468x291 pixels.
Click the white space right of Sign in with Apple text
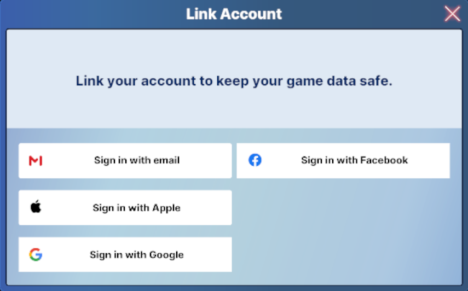[205, 207]
